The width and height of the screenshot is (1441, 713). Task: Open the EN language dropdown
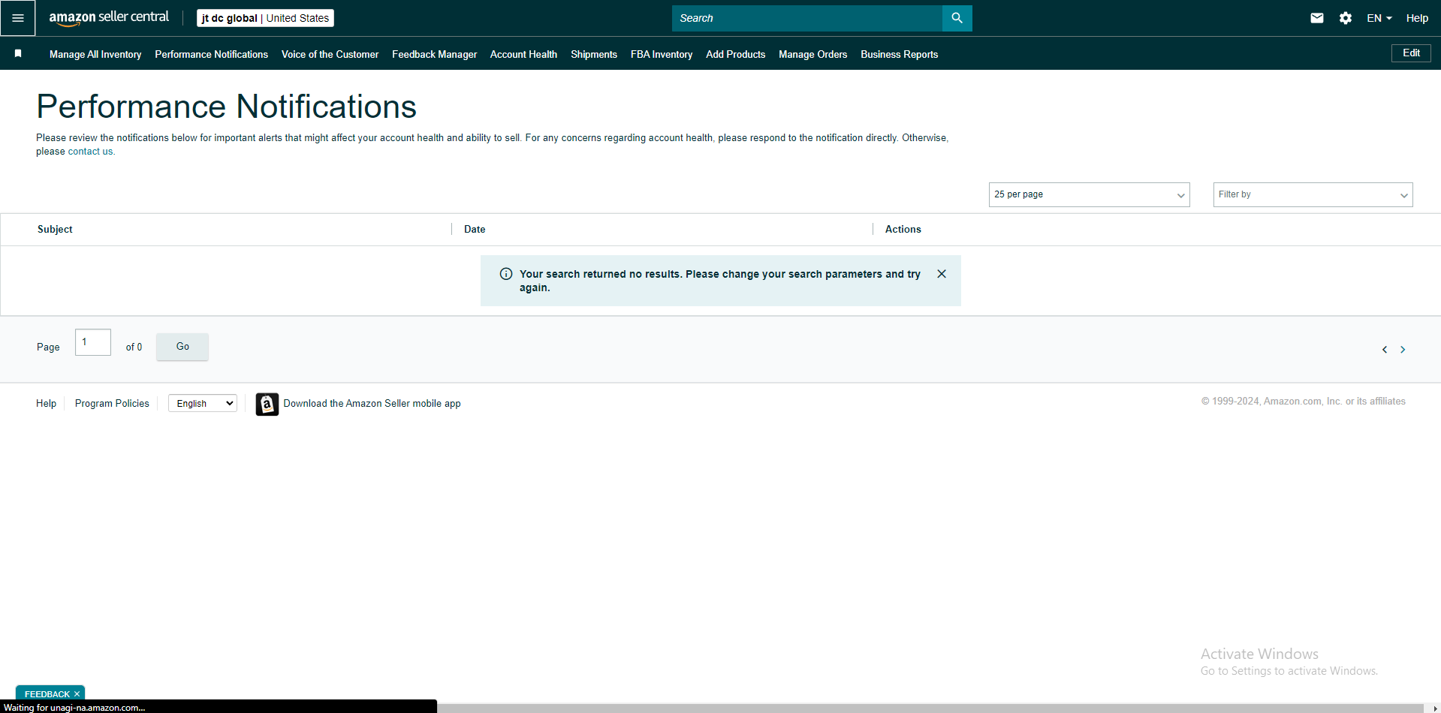point(1379,18)
